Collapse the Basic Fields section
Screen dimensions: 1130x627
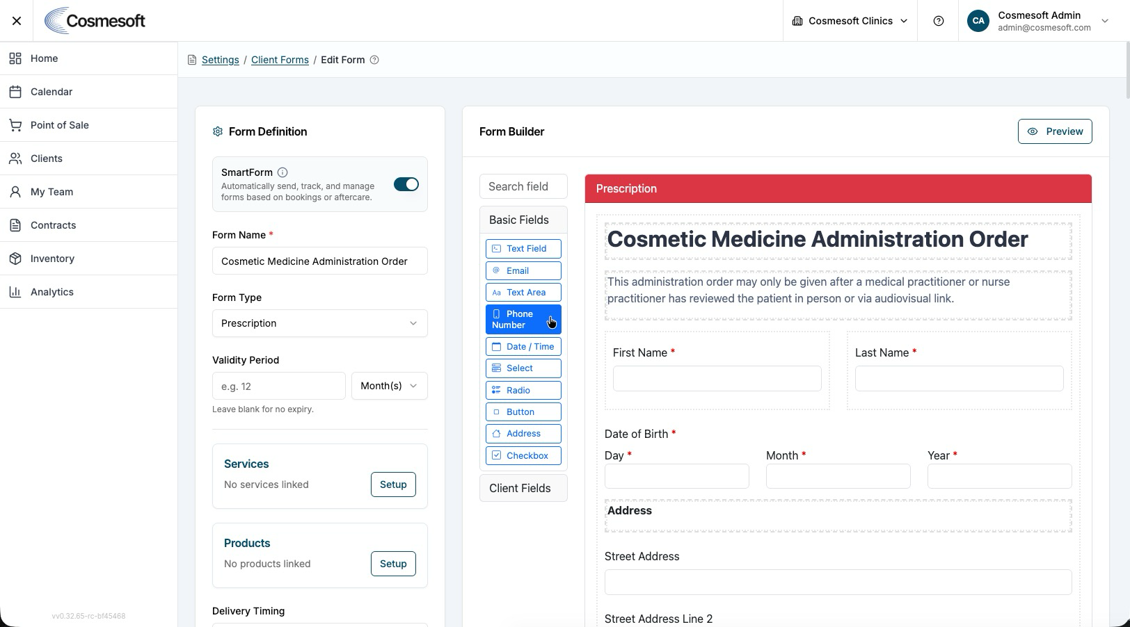(x=523, y=220)
